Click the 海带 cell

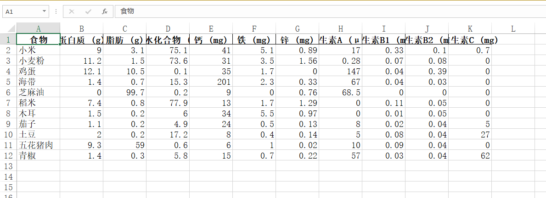38,82
